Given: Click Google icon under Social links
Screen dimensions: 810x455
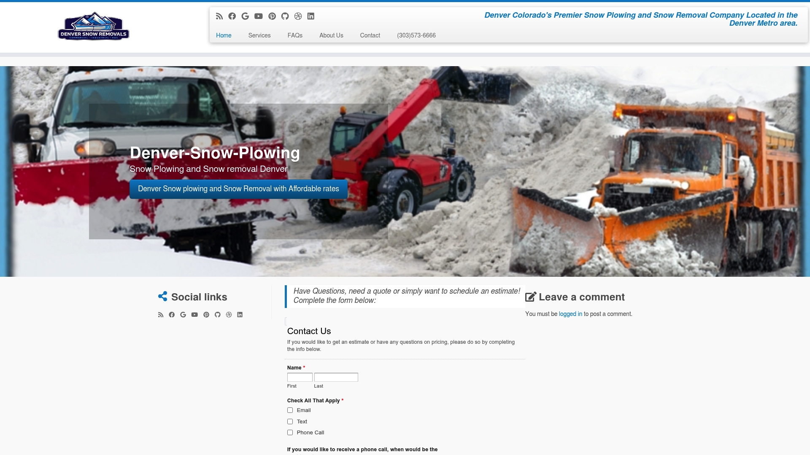Looking at the screenshot, I should [183, 315].
